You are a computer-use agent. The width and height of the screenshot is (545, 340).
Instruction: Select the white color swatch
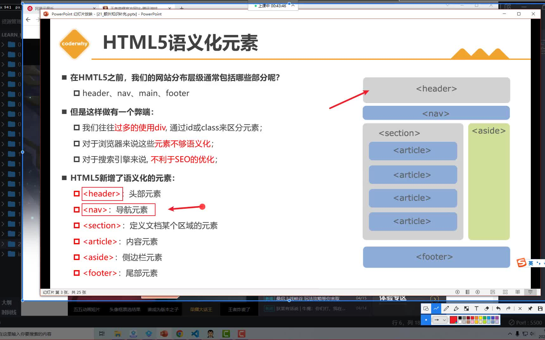[x=460, y=322]
